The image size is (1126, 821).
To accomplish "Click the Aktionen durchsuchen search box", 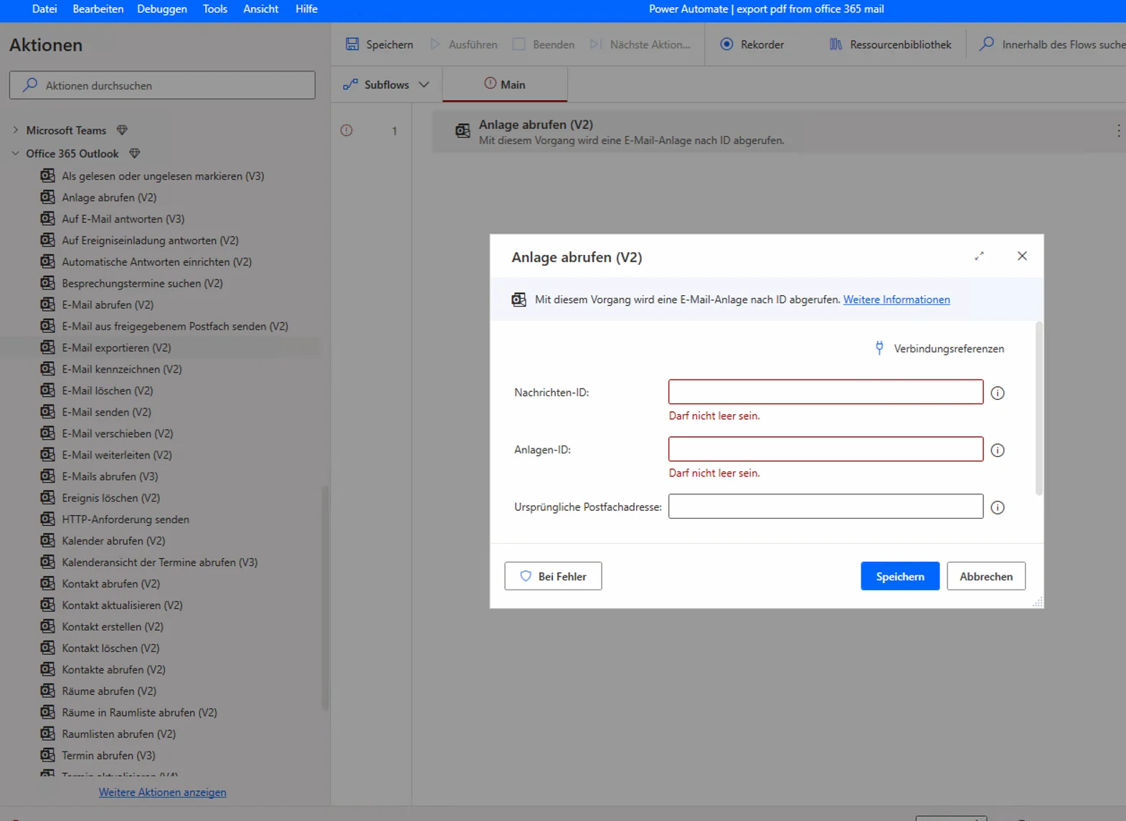I will click(162, 85).
